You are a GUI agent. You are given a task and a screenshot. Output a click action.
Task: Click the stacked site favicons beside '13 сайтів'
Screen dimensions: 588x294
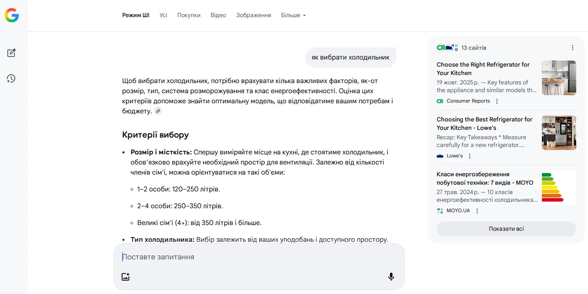(x=447, y=48)
